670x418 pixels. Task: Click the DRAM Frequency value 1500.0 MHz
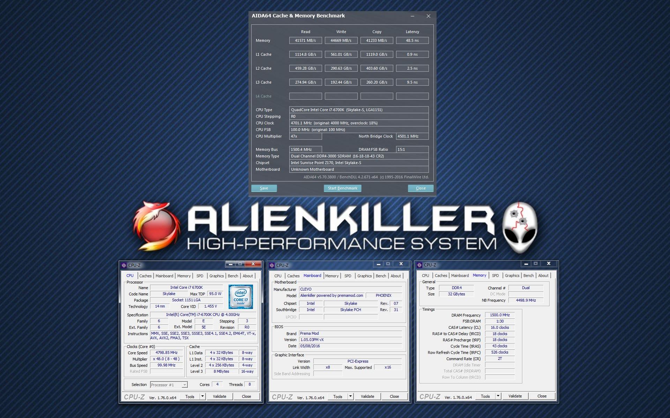(x=500, y=315)
